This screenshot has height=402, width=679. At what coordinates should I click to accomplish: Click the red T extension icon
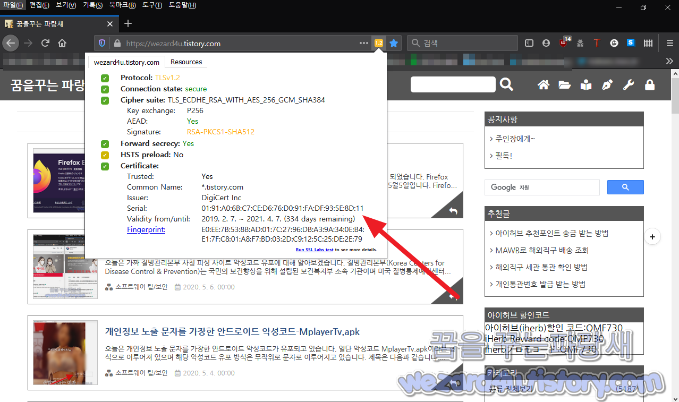pos(597,43)
